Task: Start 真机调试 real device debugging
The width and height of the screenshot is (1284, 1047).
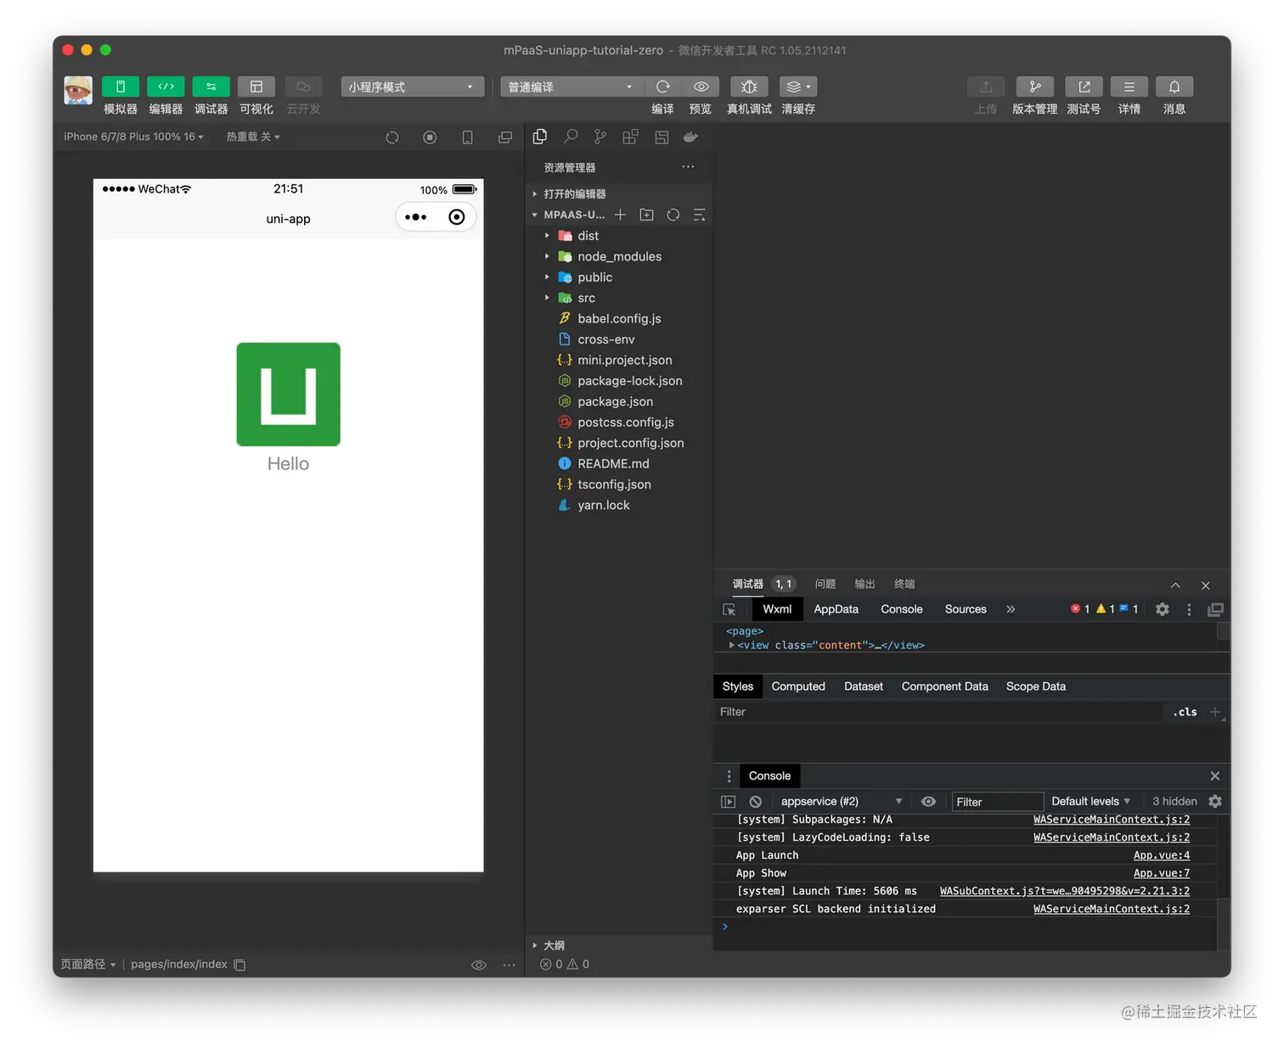Action: point(749,87)
